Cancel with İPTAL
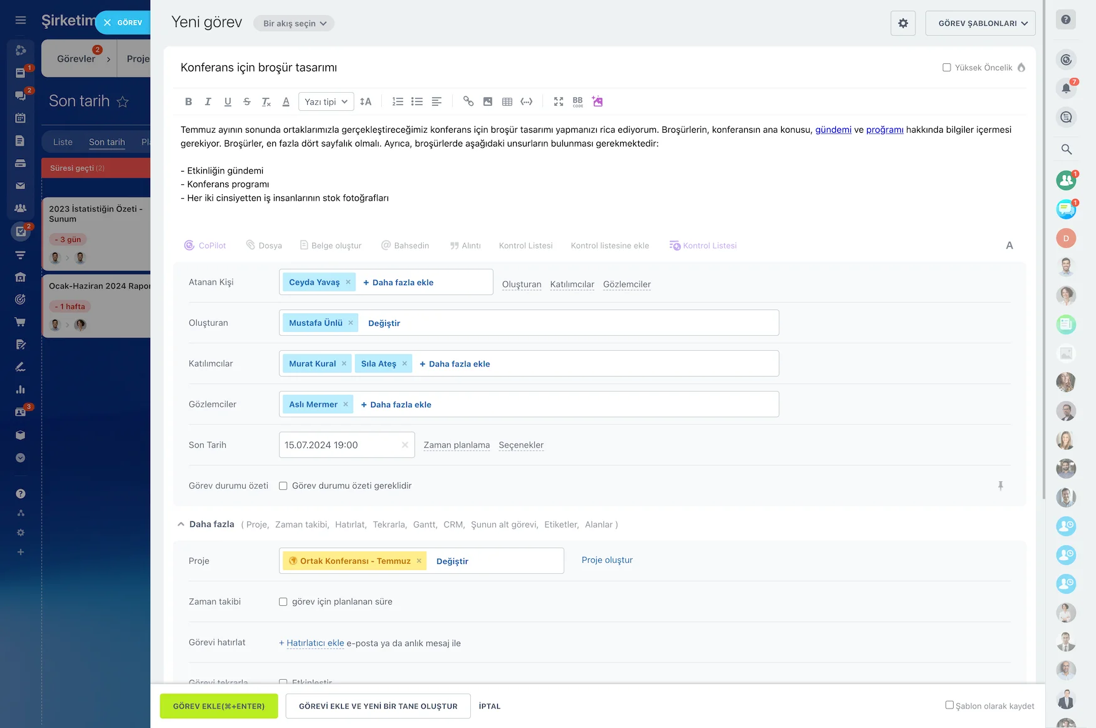This screenshot has height=728, width=1096. click(490, 706)
